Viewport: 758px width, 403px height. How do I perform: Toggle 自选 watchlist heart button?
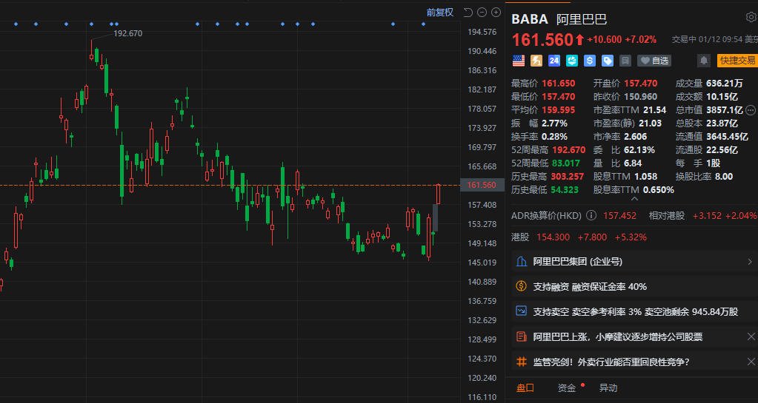coord(654,61)
